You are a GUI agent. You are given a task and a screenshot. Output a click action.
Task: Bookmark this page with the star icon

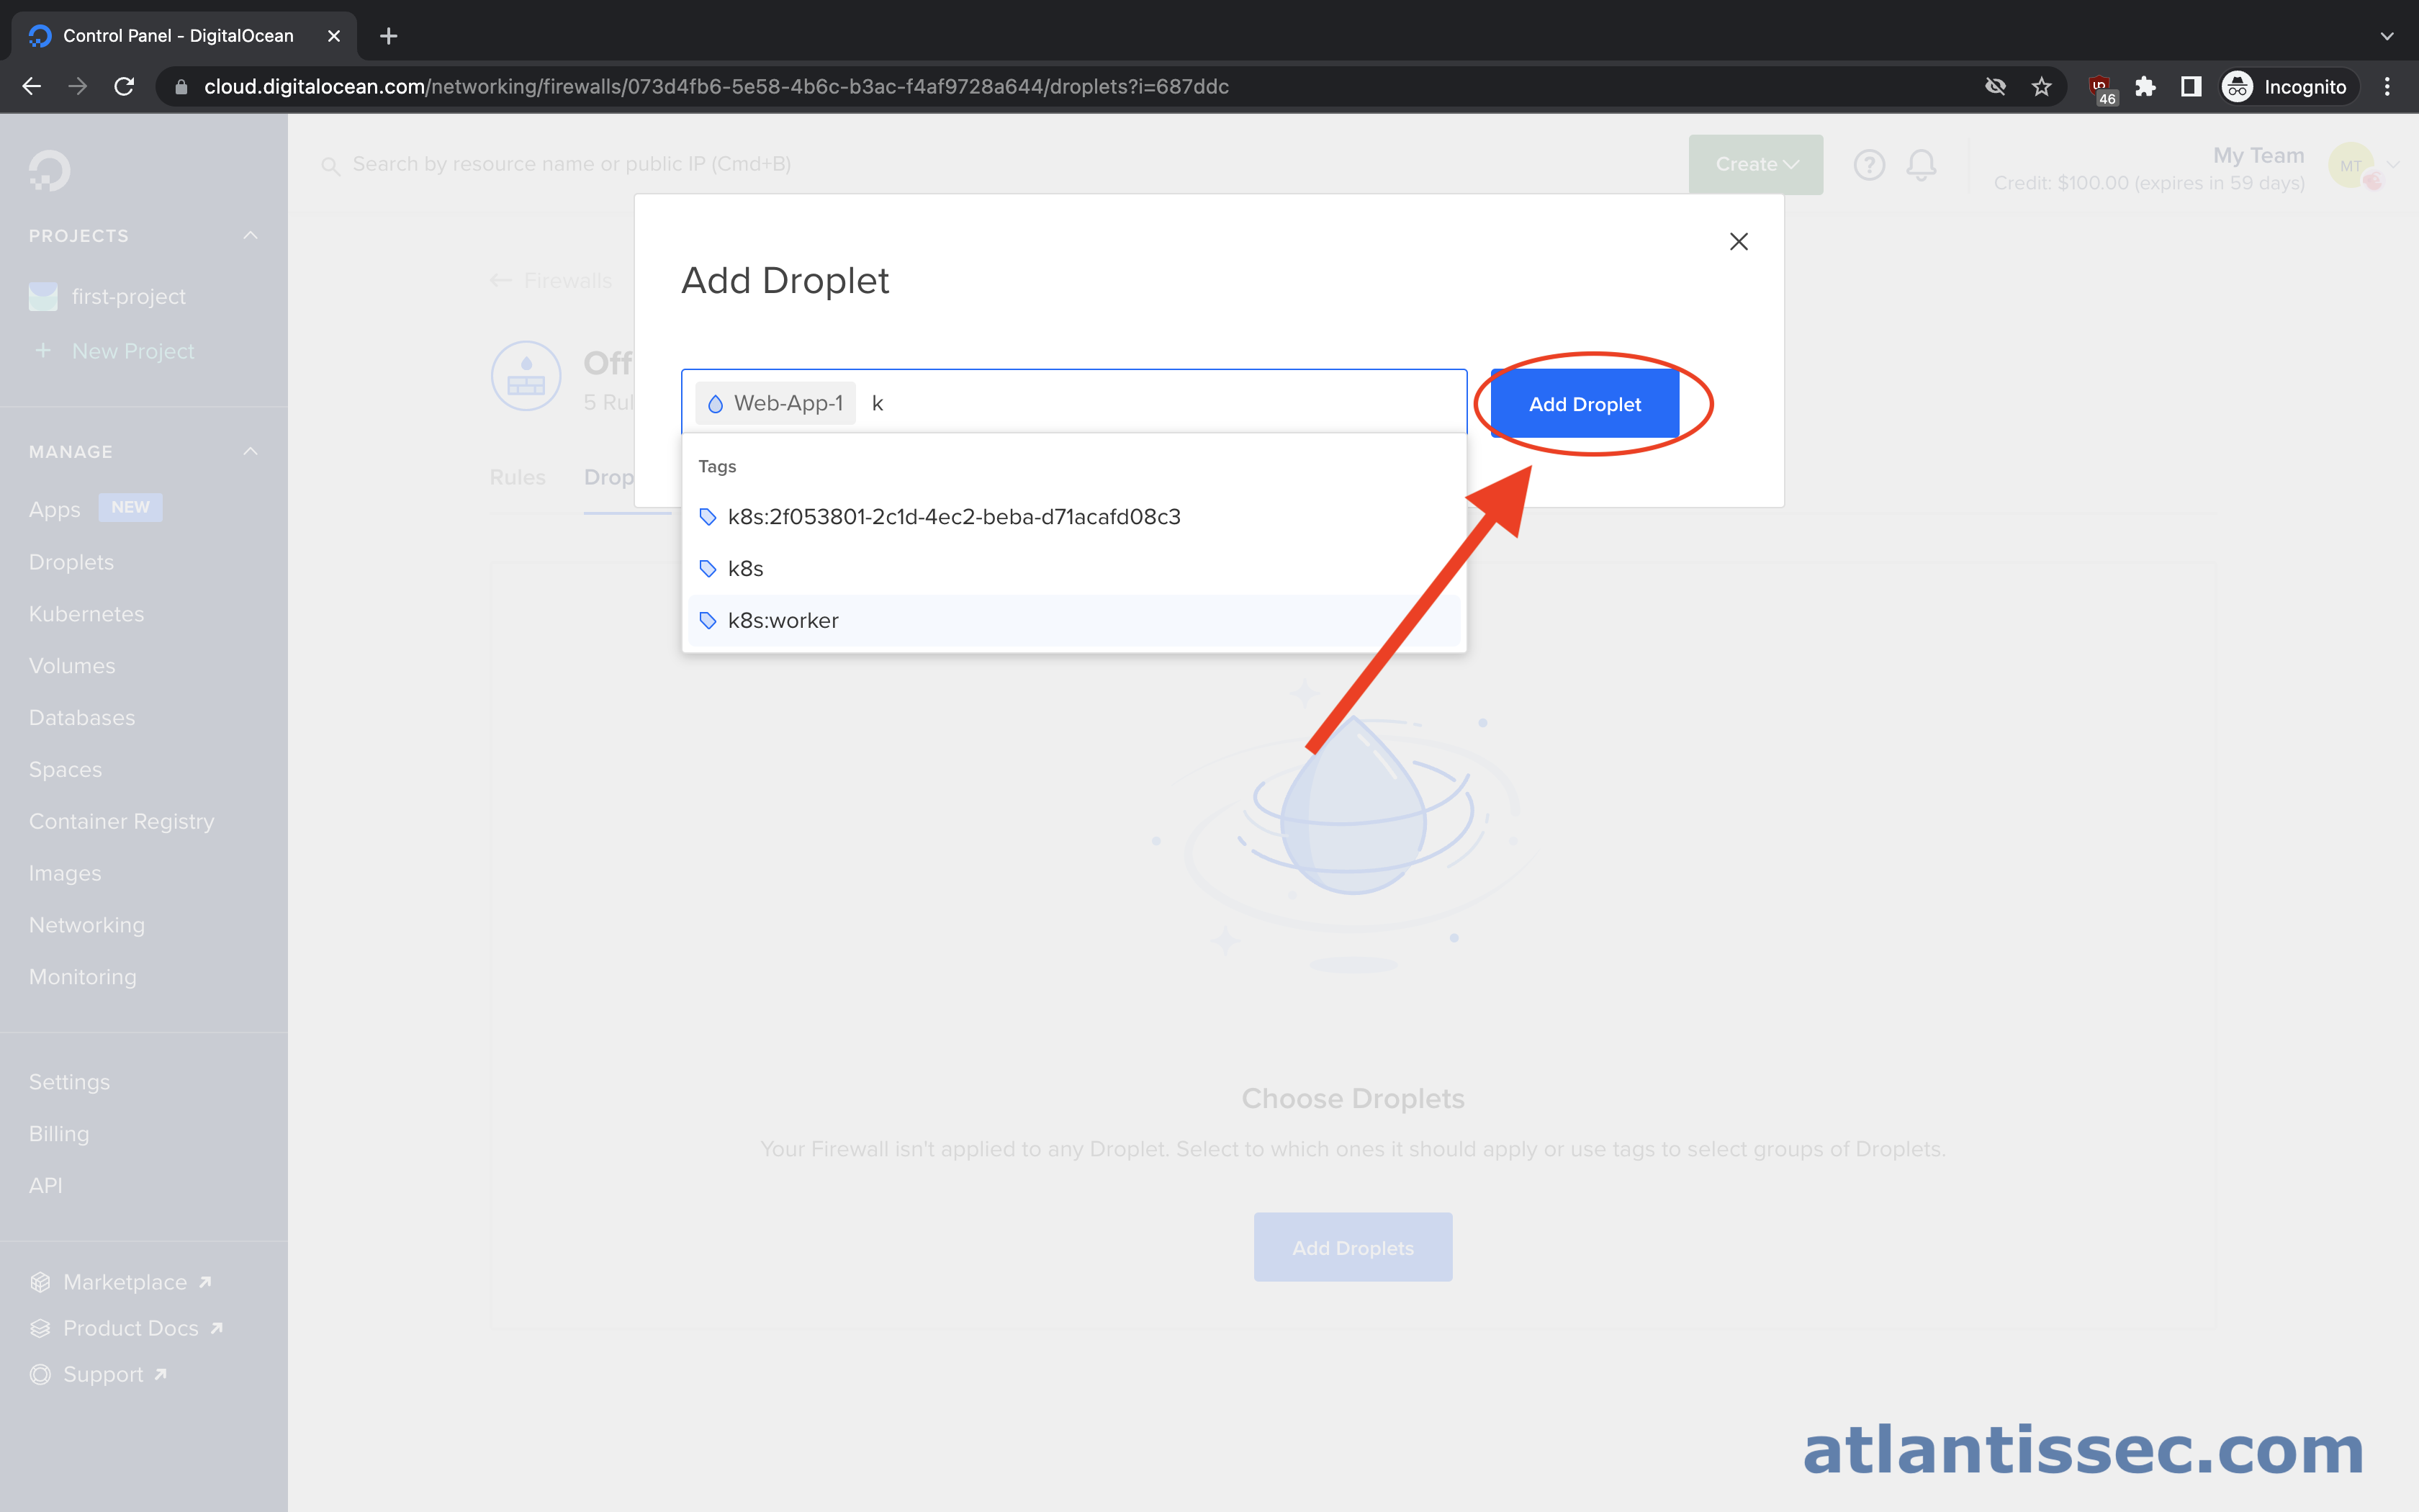(2041, 87)
